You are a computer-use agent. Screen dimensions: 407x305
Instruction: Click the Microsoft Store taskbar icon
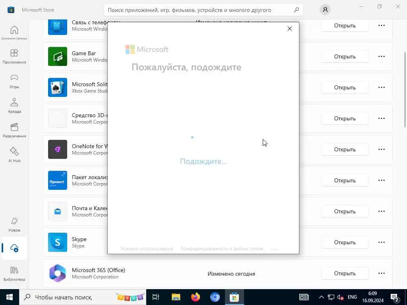click(x=234, y=297)
